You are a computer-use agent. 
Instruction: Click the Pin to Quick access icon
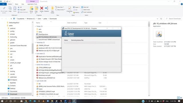[x=4, y=8]
